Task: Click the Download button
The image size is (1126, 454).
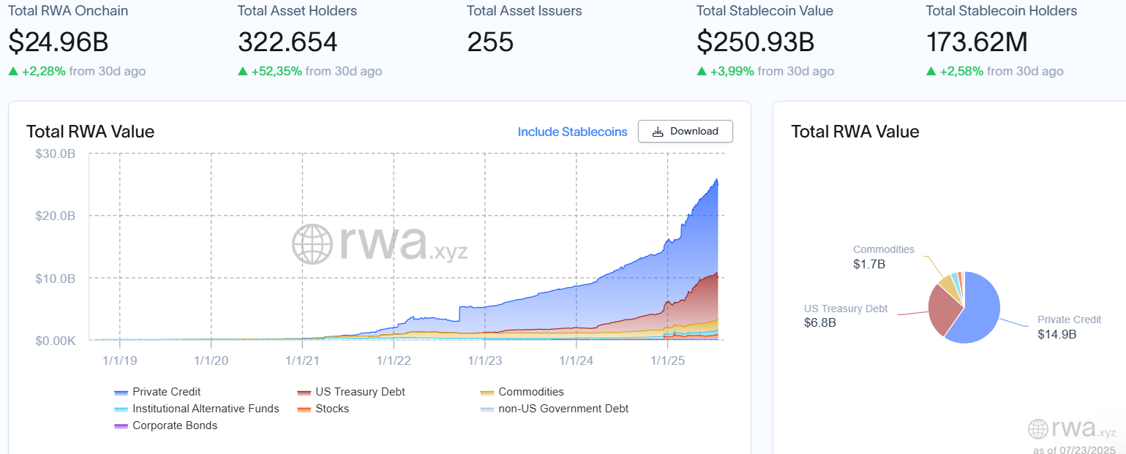Action: click(x=685, y=132)
